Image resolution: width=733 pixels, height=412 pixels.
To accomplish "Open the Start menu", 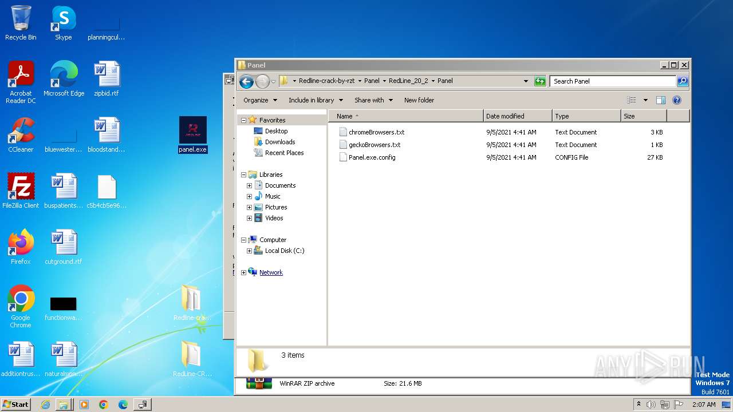I will pyautogui.click(x=16, y=405).
